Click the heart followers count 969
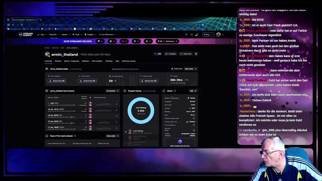This screenshot has height=181, width=322. tap(158, 54)
